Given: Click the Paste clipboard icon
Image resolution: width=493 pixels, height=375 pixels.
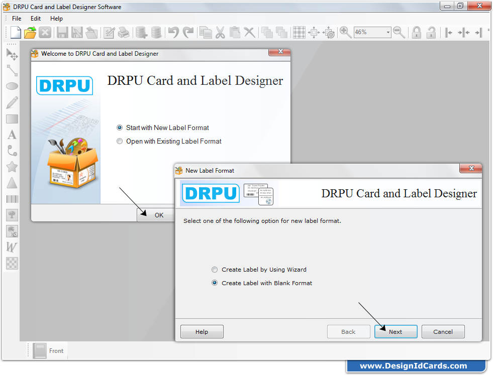Looking at the screenshot, I should coord(235,32).
